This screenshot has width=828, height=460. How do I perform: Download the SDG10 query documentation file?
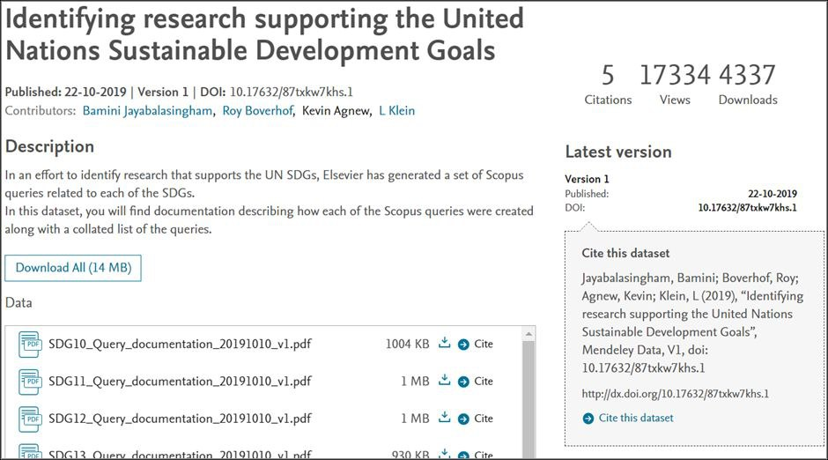click(445, 343)
